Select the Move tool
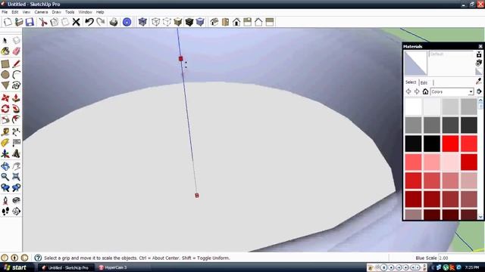Viewport: 485px width, 272px height. pyautogui.click(x=5, y=98)
